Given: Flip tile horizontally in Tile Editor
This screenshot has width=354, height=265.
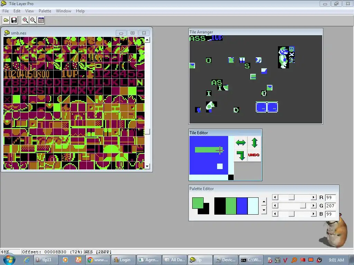Looking at the screenshot, I should pyautogui.click(x=241, y=143).
